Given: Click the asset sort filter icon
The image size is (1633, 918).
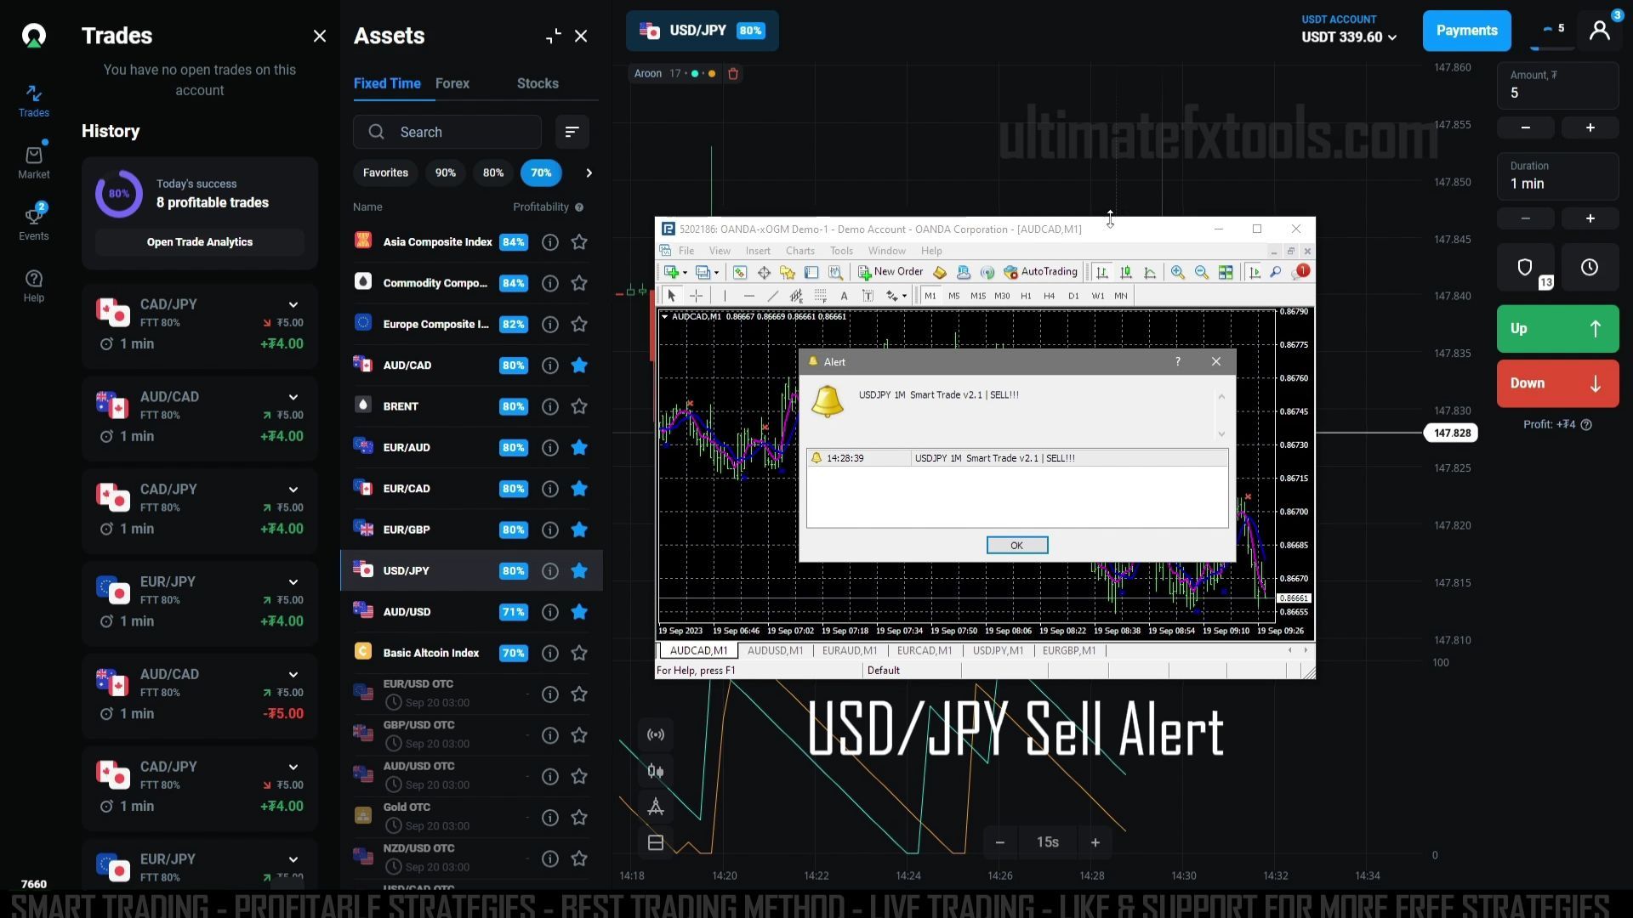Looking at the screenshot, I should pyautogui.click(x=572, y=132).
